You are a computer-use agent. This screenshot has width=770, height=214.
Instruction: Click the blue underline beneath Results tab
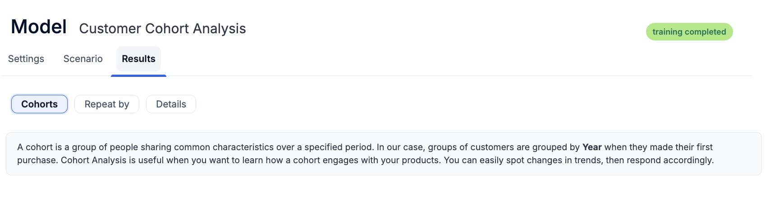click(x=138, y=76)
